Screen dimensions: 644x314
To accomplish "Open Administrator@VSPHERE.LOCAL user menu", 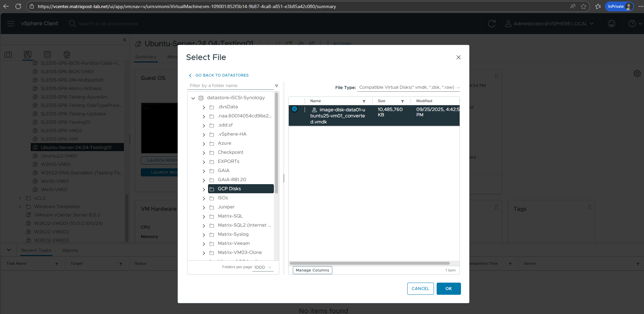I will click(x=549, y=24).
